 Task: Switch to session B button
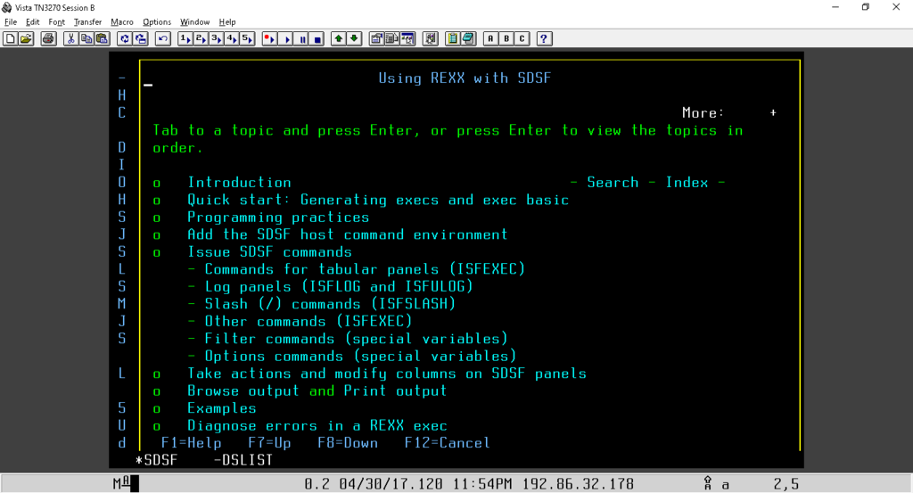point(506,39)
